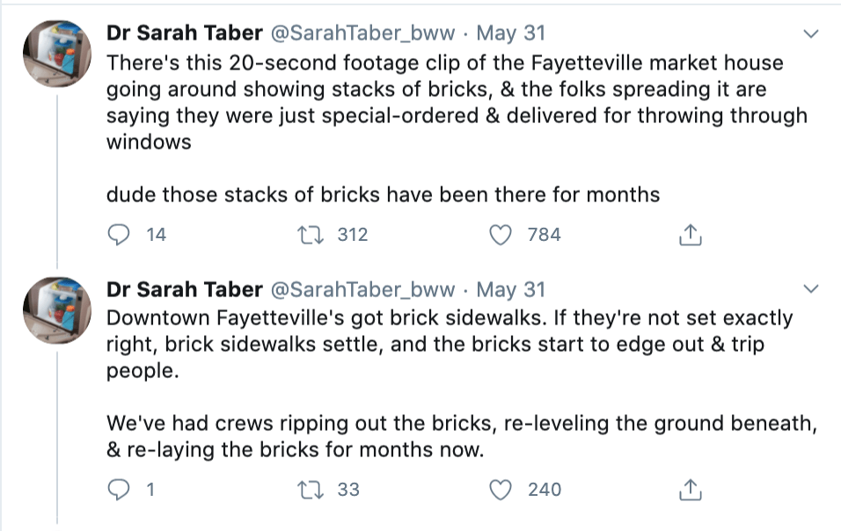Share the second tweet about brick sidewalks

coord(691,490)
